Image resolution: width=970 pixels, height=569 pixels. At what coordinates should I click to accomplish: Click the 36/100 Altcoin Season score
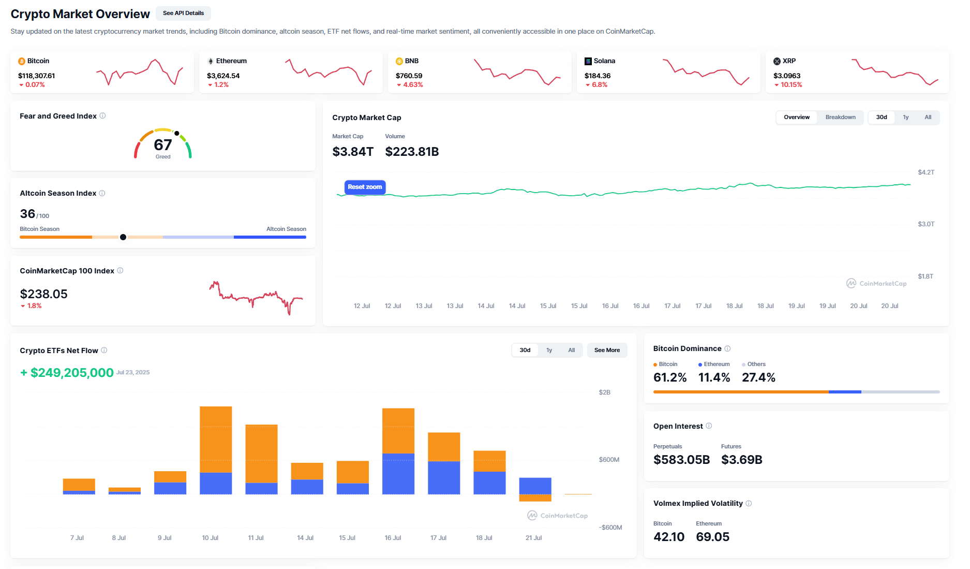tap(34, 214)
